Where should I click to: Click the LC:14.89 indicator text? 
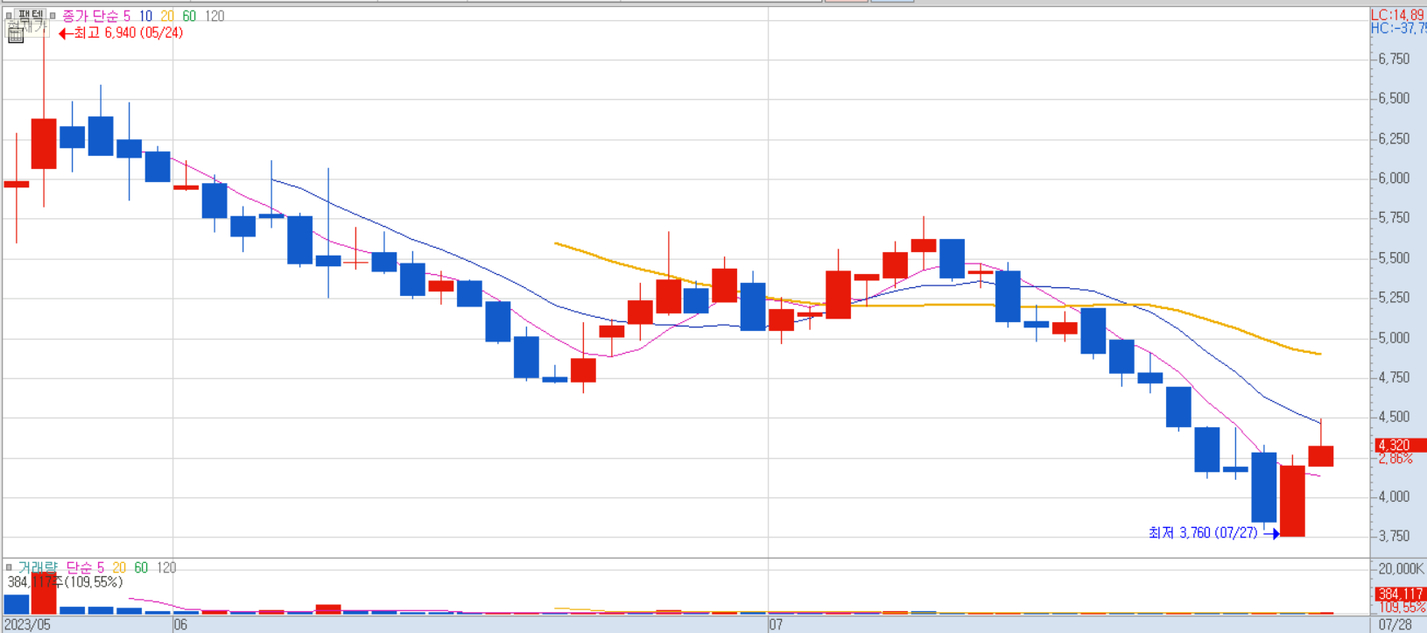1398,15
